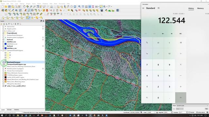The image size is (209, 117).
Task: Toggle the Render checkbox in status bar
Action: tap(189, 112)
